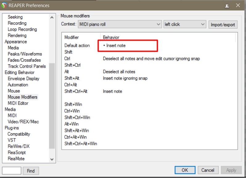Viewport: 246px width, 178px height.
Task: Click the Import/export button
Action: 223,25
